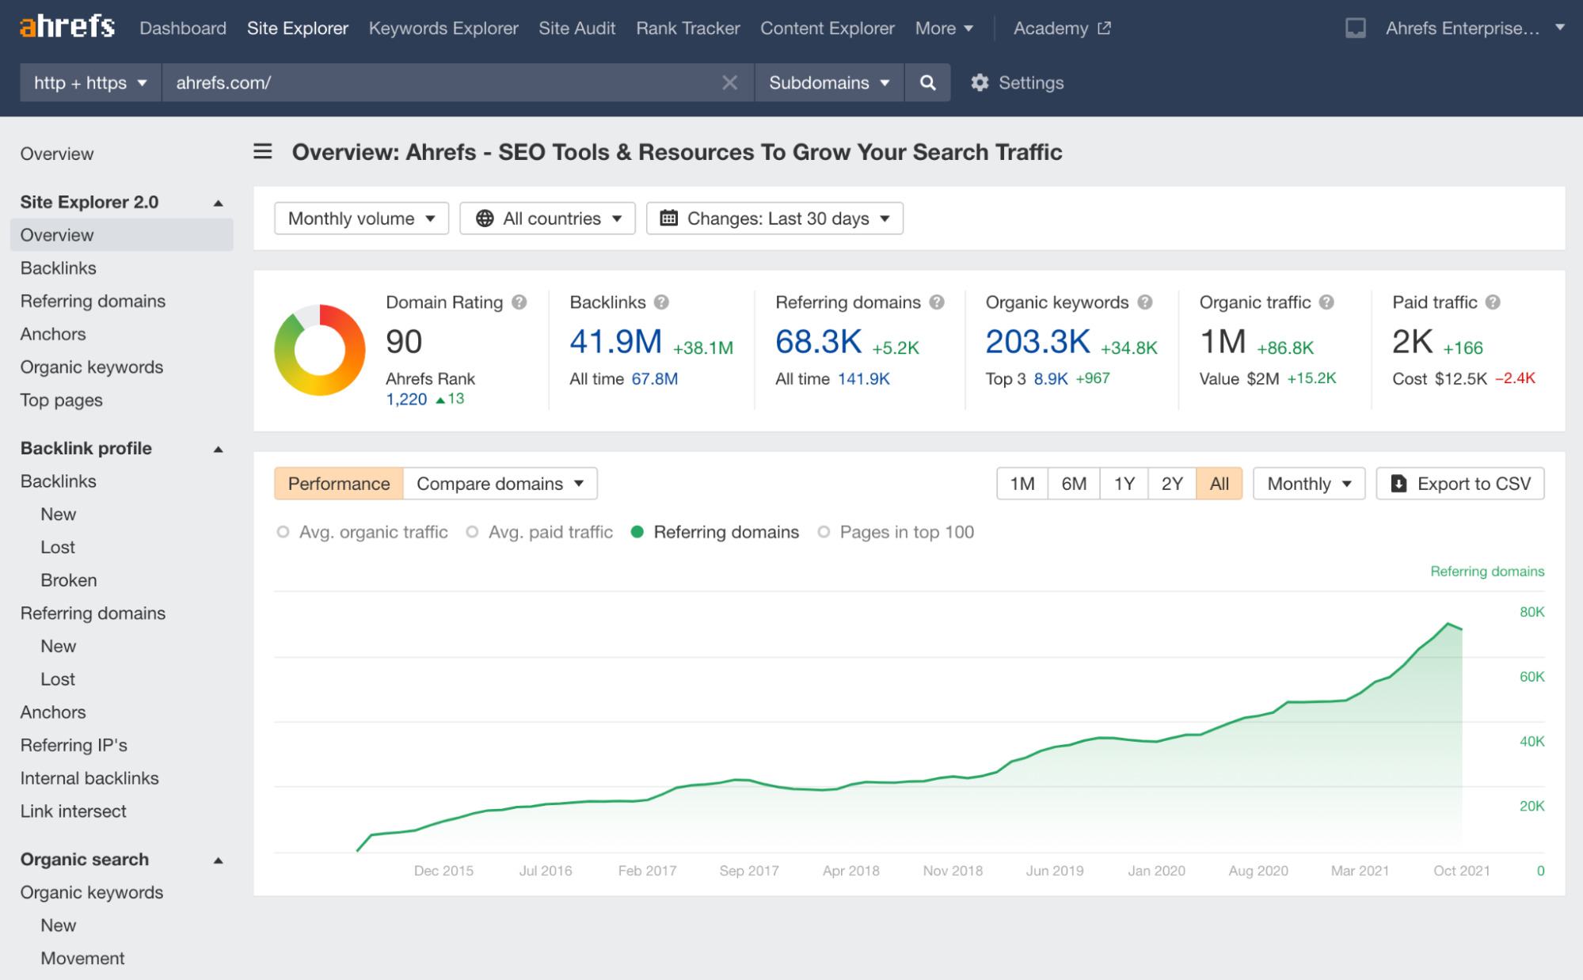Click the hamburger menu icon beside Overview title

pos(263,151)
